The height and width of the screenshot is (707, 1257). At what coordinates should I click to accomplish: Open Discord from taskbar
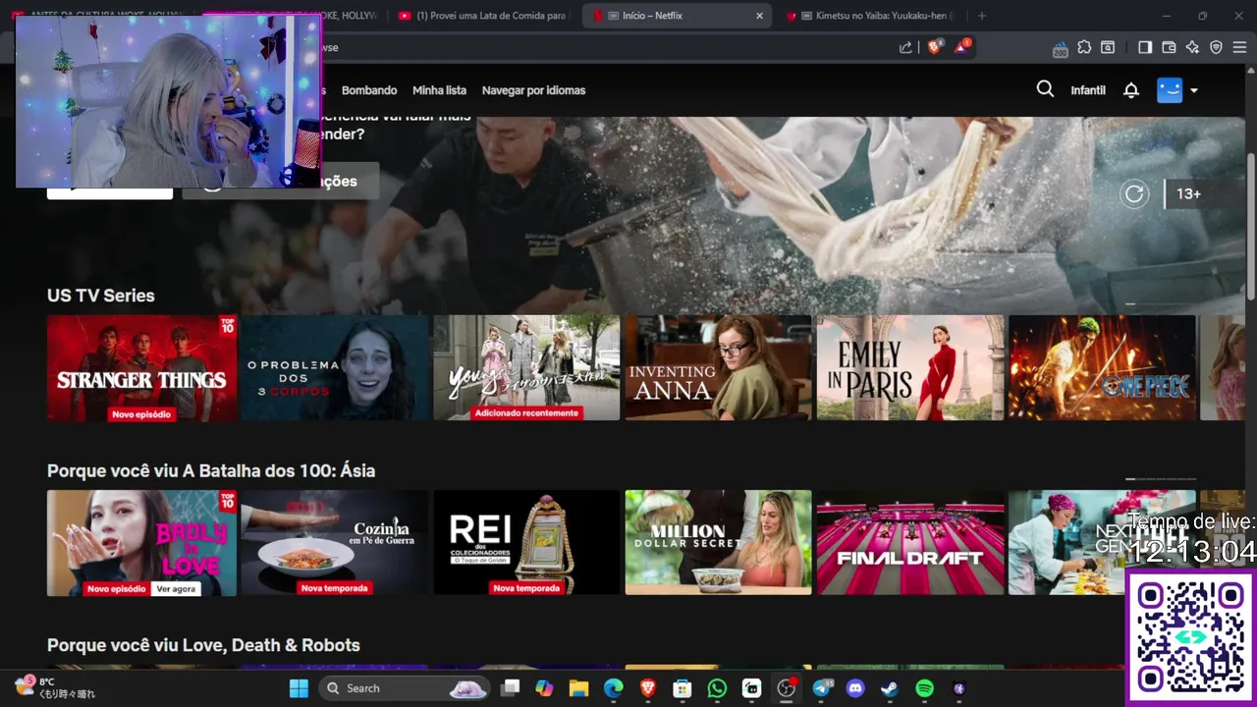(855, 688)
